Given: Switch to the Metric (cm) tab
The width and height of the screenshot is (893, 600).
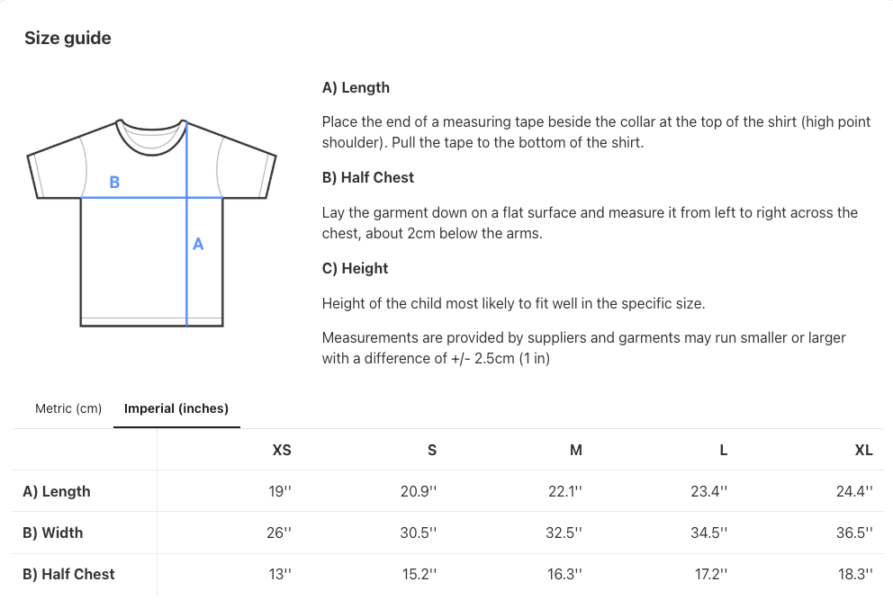Looking at the screenshot, I should (68, 408).
